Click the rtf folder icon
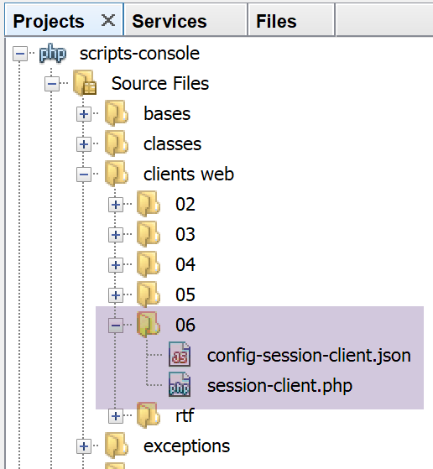 click(x=149, y=415)
